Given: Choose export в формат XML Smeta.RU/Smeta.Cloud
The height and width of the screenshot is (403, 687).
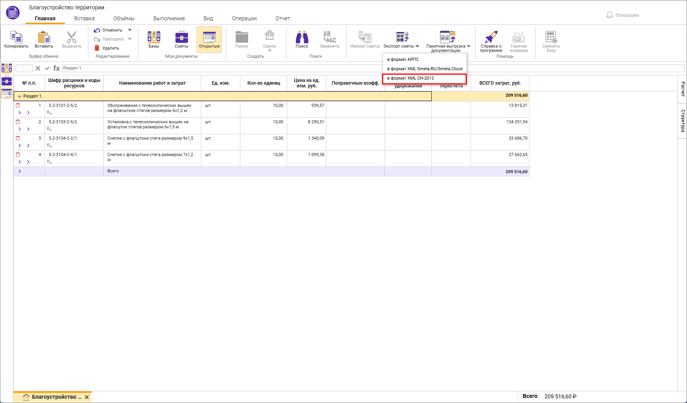Looking at the screenshot, I should pyautogui.click(x=424, y=69).
